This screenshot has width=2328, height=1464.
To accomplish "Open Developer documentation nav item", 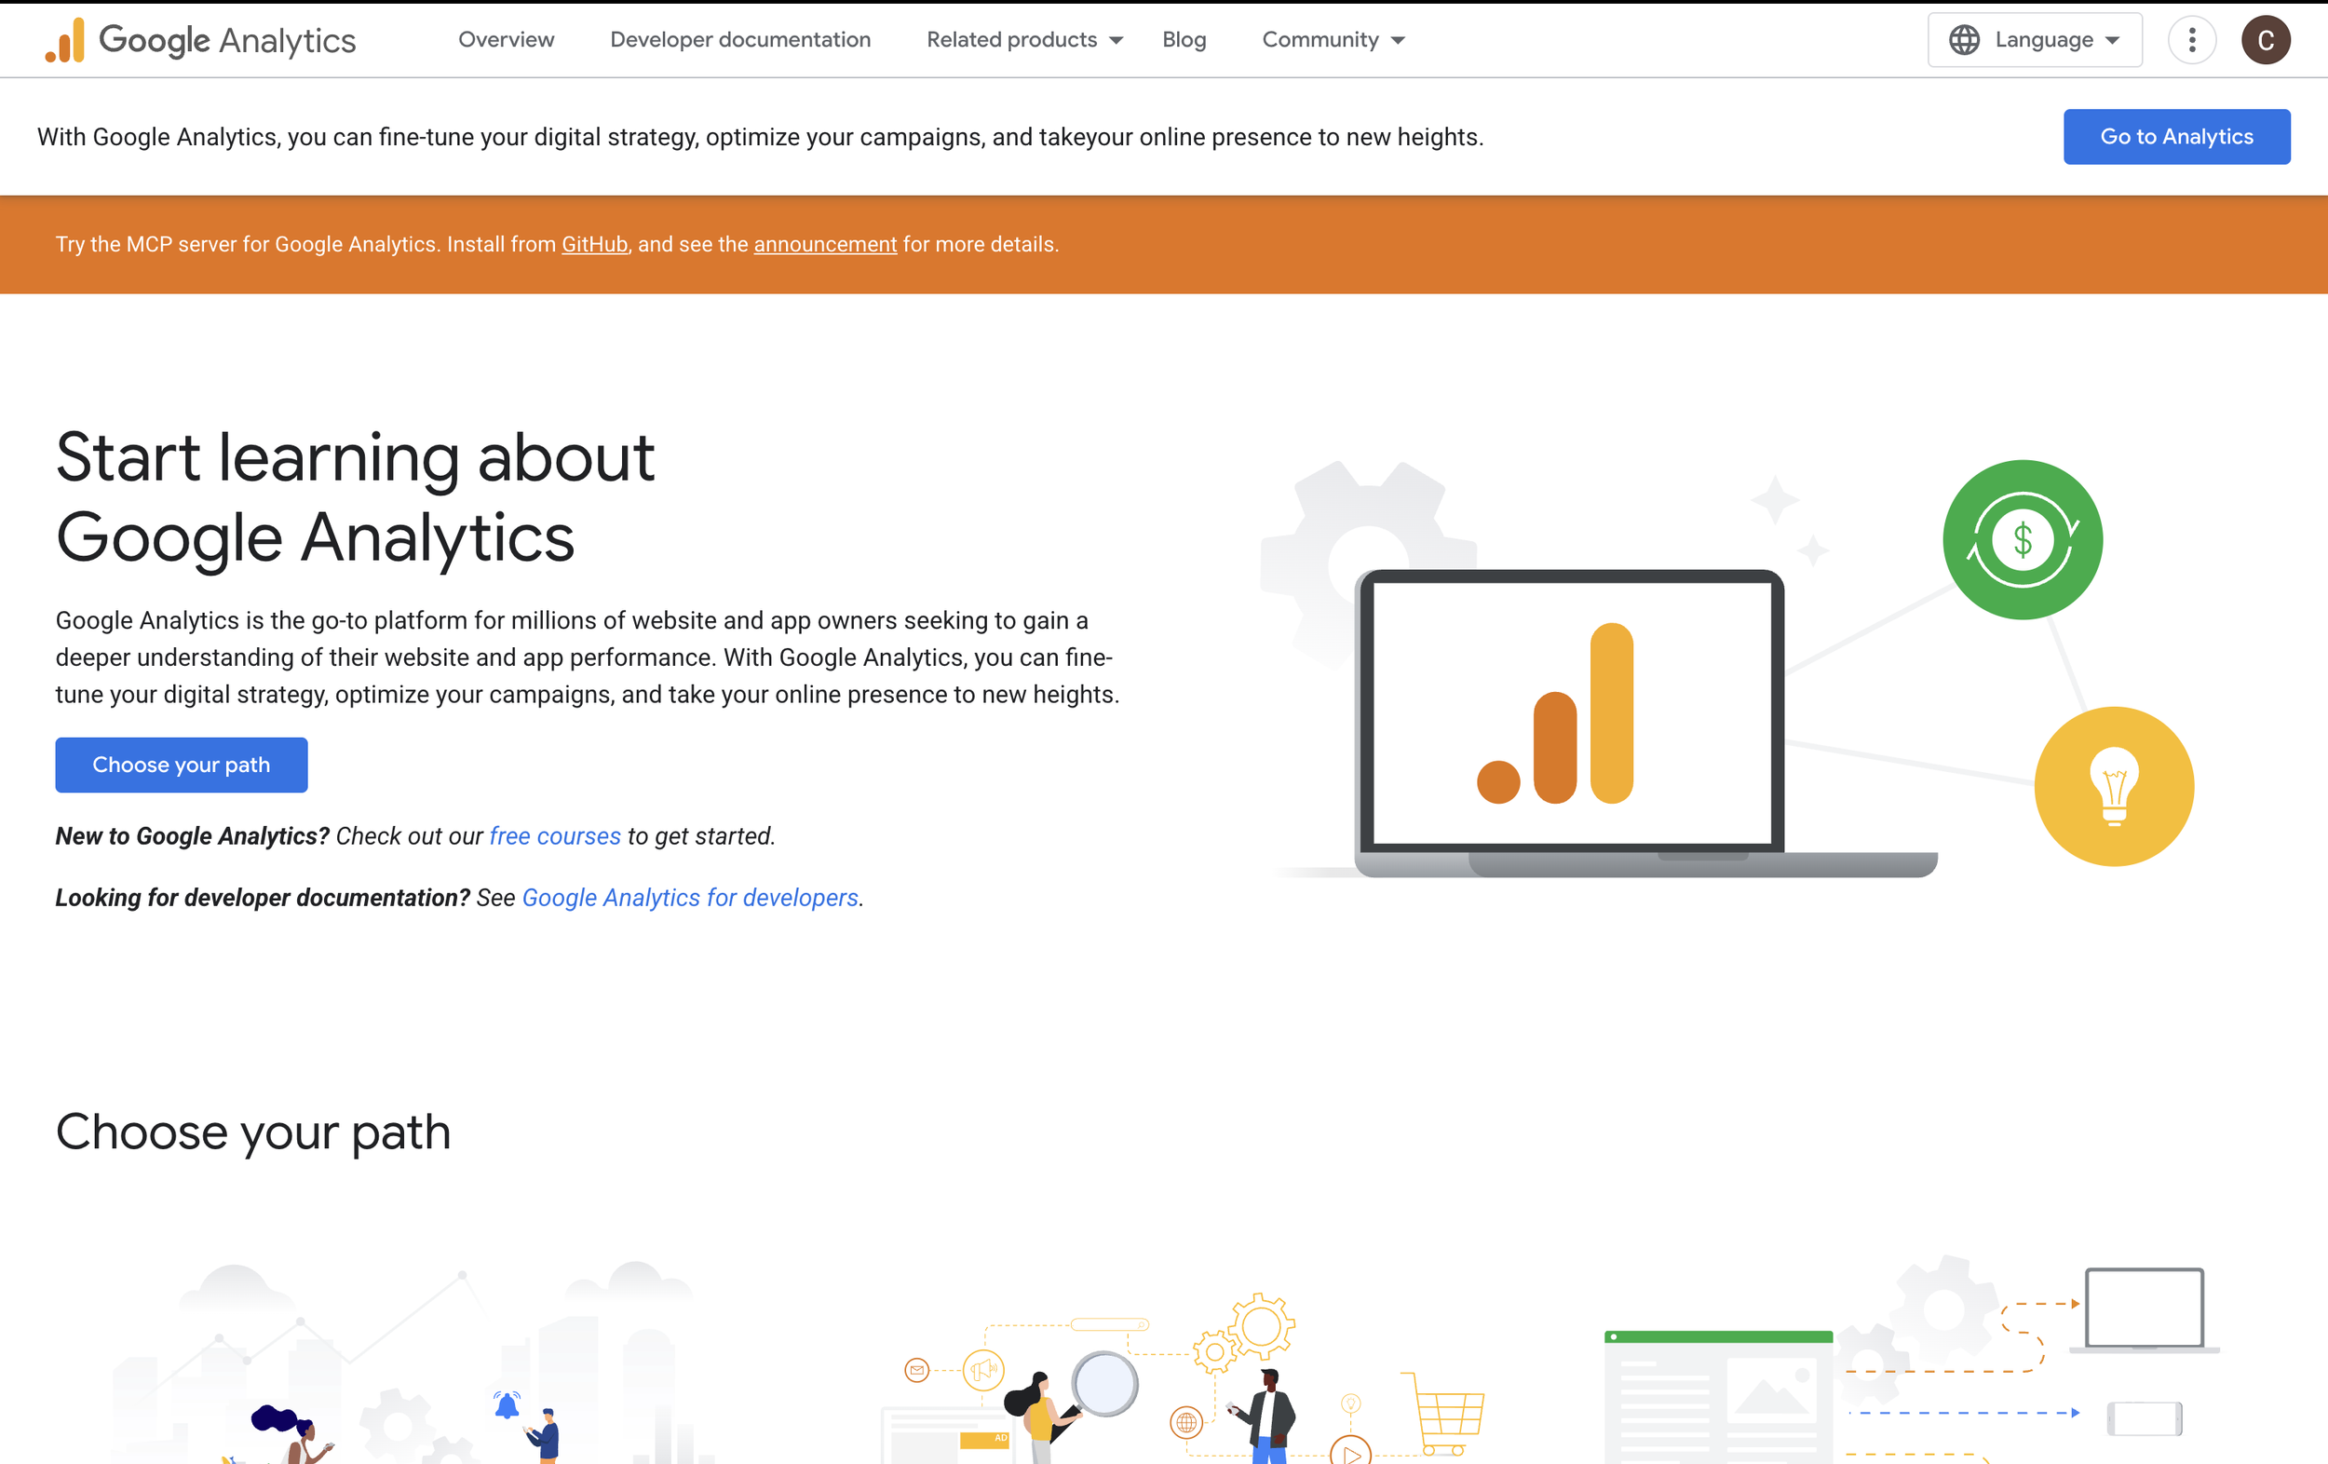I will (739, 40).
